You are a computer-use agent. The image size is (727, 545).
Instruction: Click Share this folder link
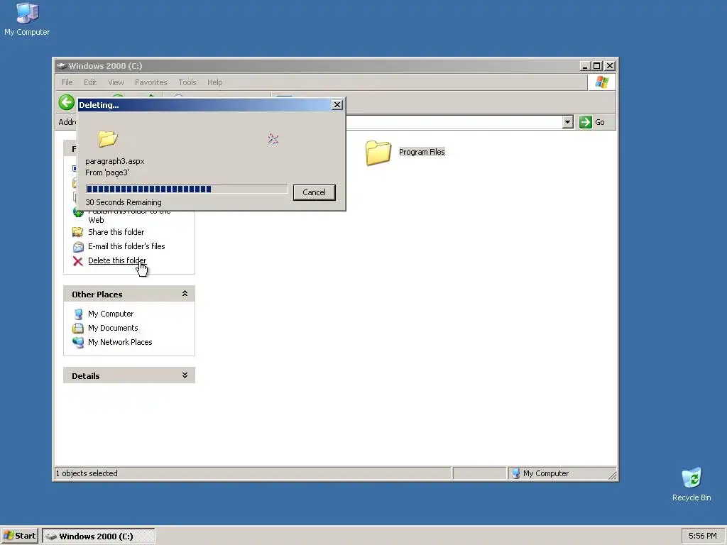tap(116, 232)
